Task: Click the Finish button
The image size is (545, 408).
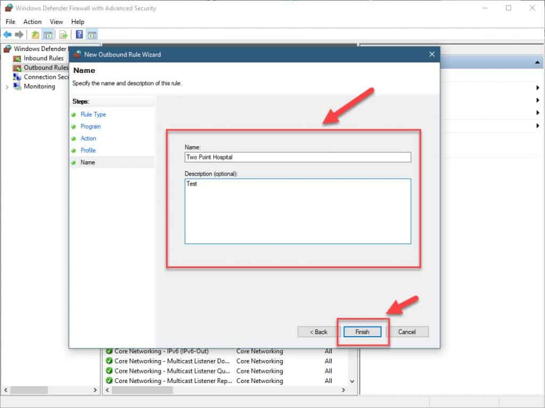Action: pos(362,331)
